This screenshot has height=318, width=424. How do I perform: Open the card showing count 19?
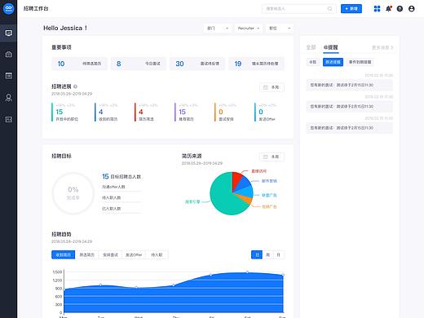click(x=256, y=64)
